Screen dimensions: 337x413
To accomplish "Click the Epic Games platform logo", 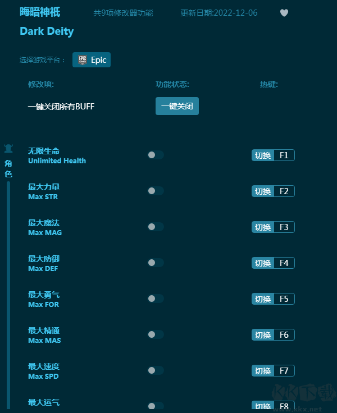I will coord(83,60).
